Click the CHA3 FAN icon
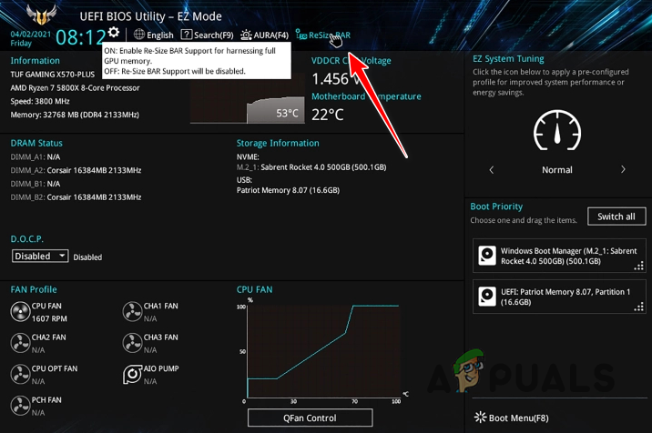 tap(132, 343)
